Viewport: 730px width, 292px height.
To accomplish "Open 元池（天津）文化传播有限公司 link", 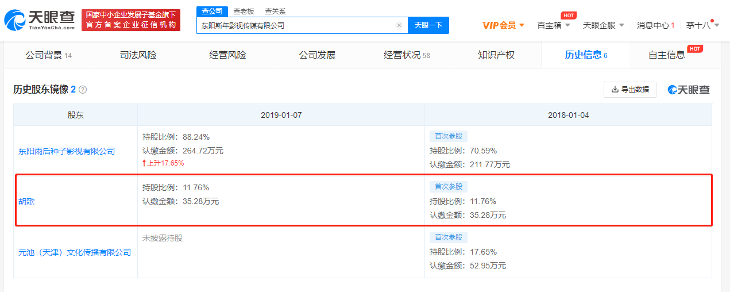I will [75, 252].
